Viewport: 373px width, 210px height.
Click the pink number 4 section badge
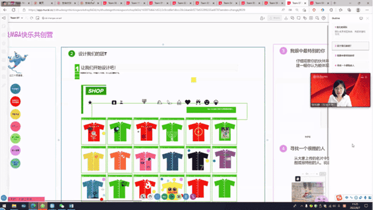click(283, 149)
